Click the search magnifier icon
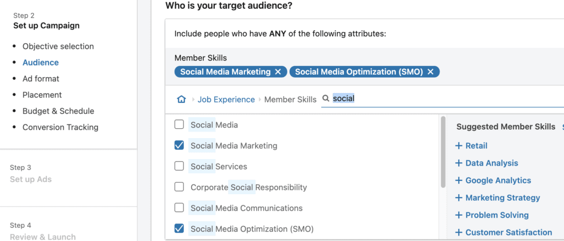 coord(326,99)
